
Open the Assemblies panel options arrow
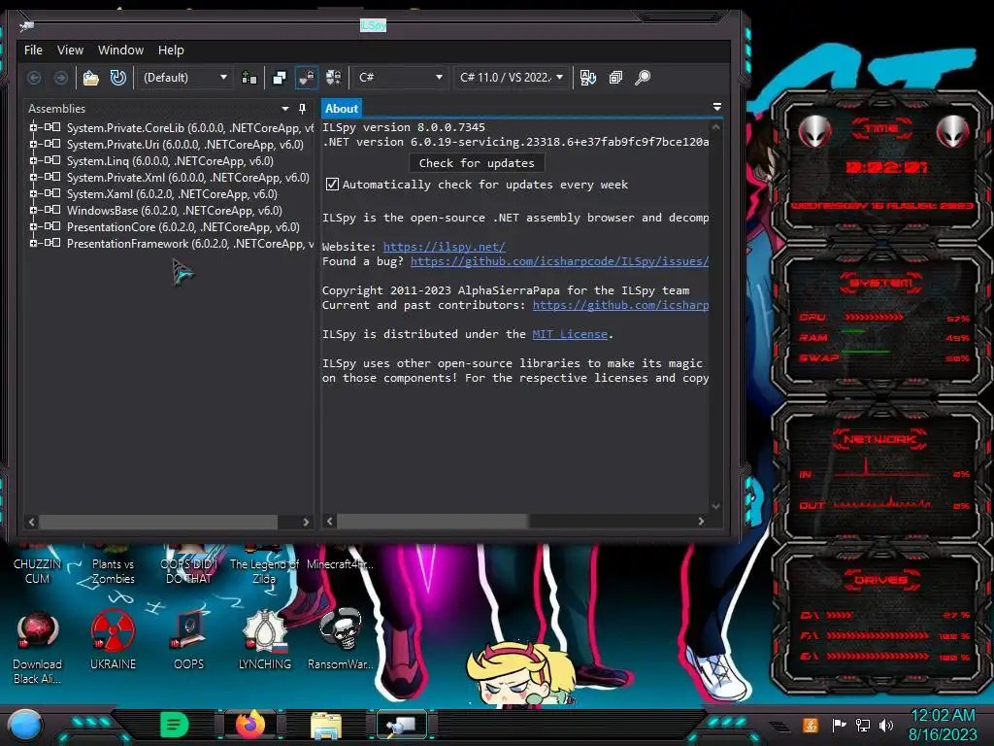[x=285, y=109]
